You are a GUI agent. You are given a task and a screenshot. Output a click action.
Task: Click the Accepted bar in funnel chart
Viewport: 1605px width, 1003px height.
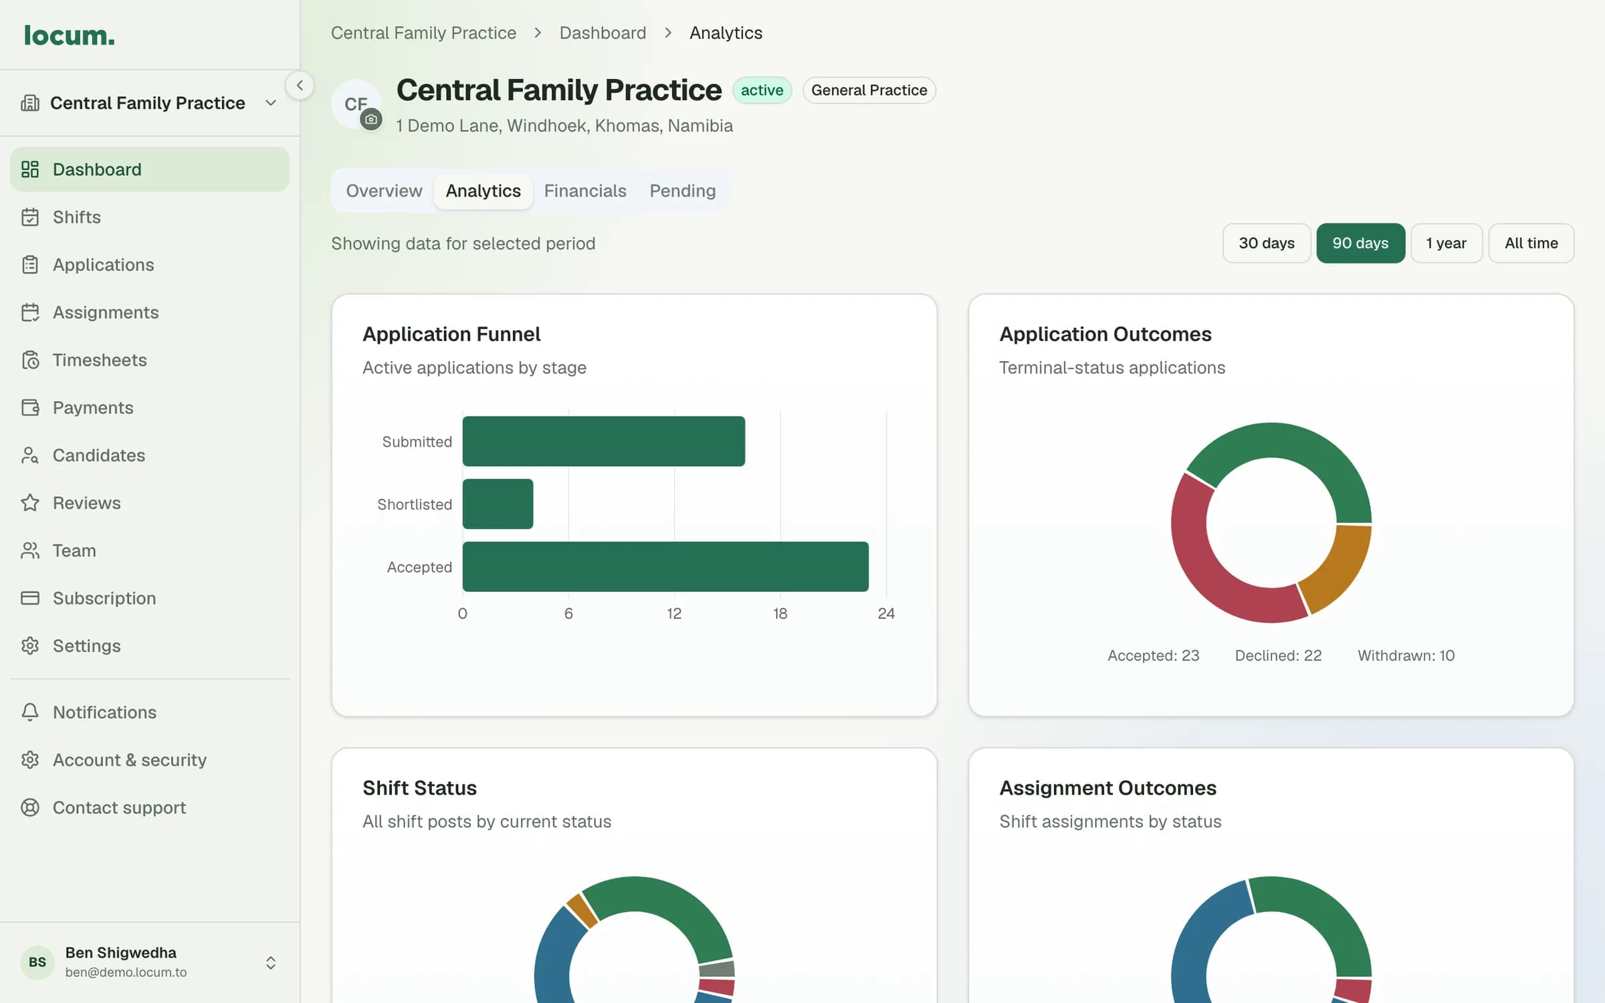click(x=665, y=566)
